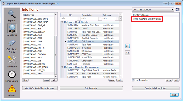
Task: Open the UDC filter ellipsis button
Action: point(79,18)
